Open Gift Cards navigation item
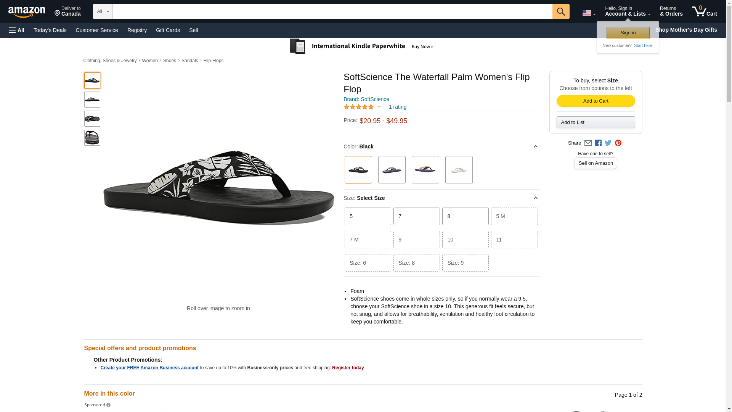 [x=168, y=30]
